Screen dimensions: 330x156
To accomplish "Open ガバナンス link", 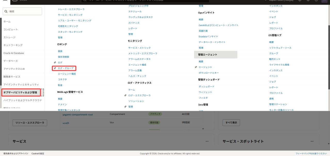I will pos(134,23).
